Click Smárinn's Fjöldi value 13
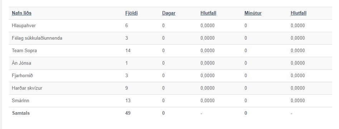 [128, 101]
